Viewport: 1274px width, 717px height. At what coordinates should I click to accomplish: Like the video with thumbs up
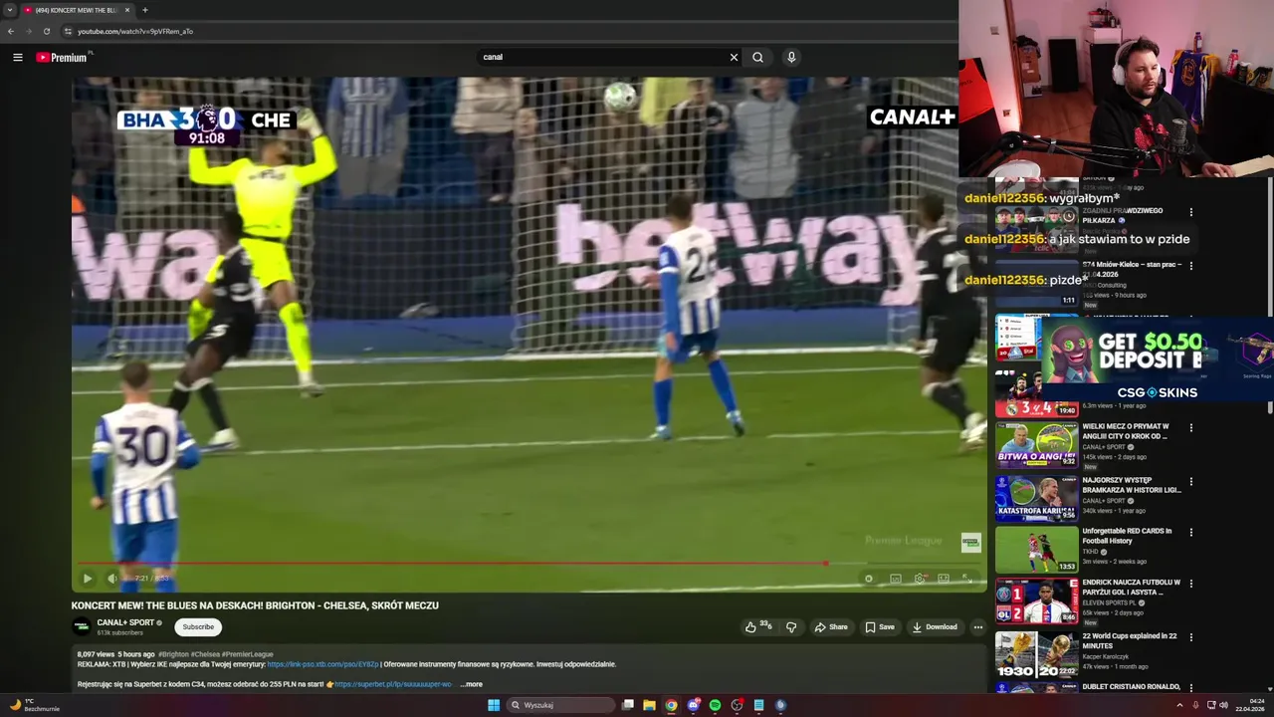[757, 626]
